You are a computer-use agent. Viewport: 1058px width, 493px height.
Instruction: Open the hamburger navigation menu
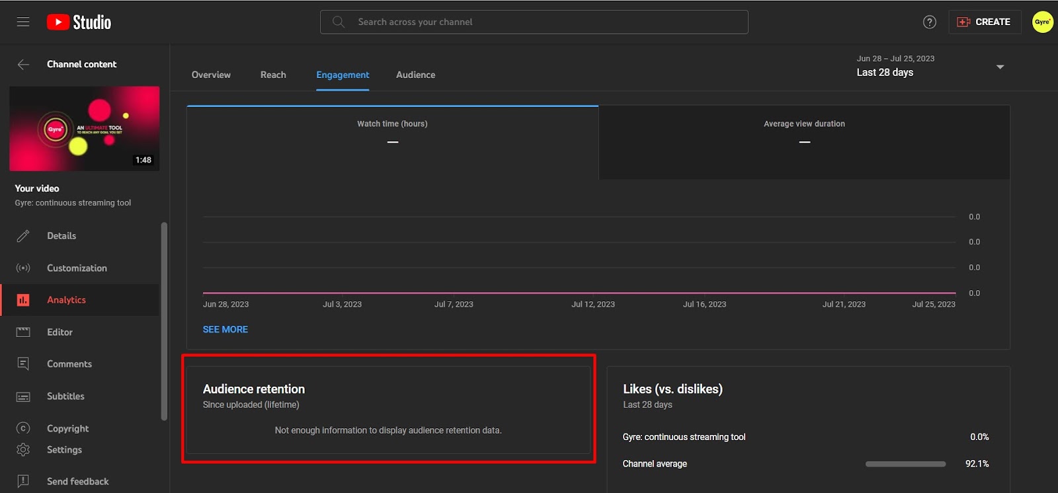tap(23, 22)
